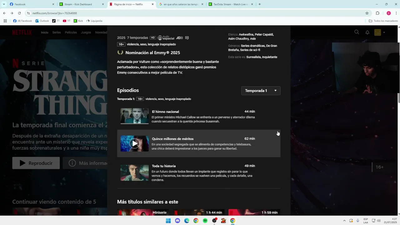This screenshot has width=400, height=225.
Task: Click the AD audio description badge
Action: pyautogui.click(x=179, y=38)
